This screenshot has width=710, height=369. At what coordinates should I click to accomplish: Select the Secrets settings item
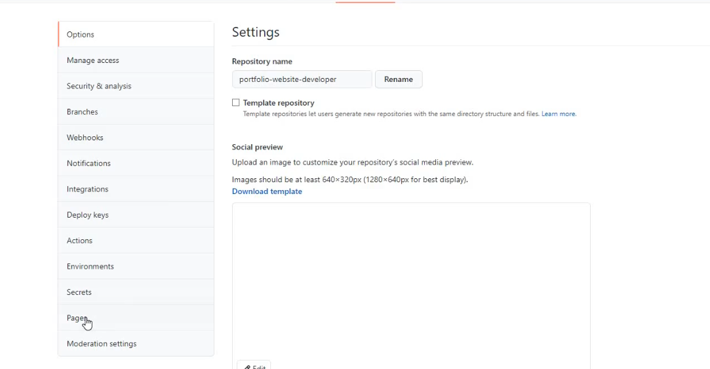point(79,292)
